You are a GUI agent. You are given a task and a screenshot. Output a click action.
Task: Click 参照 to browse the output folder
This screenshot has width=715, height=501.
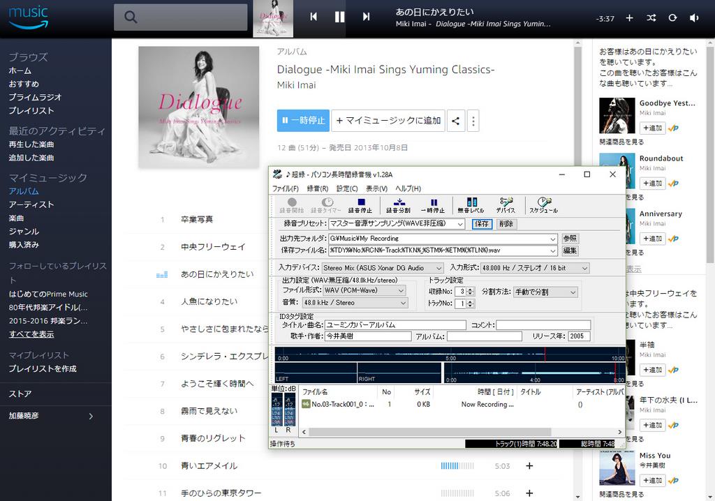point(570,239)
